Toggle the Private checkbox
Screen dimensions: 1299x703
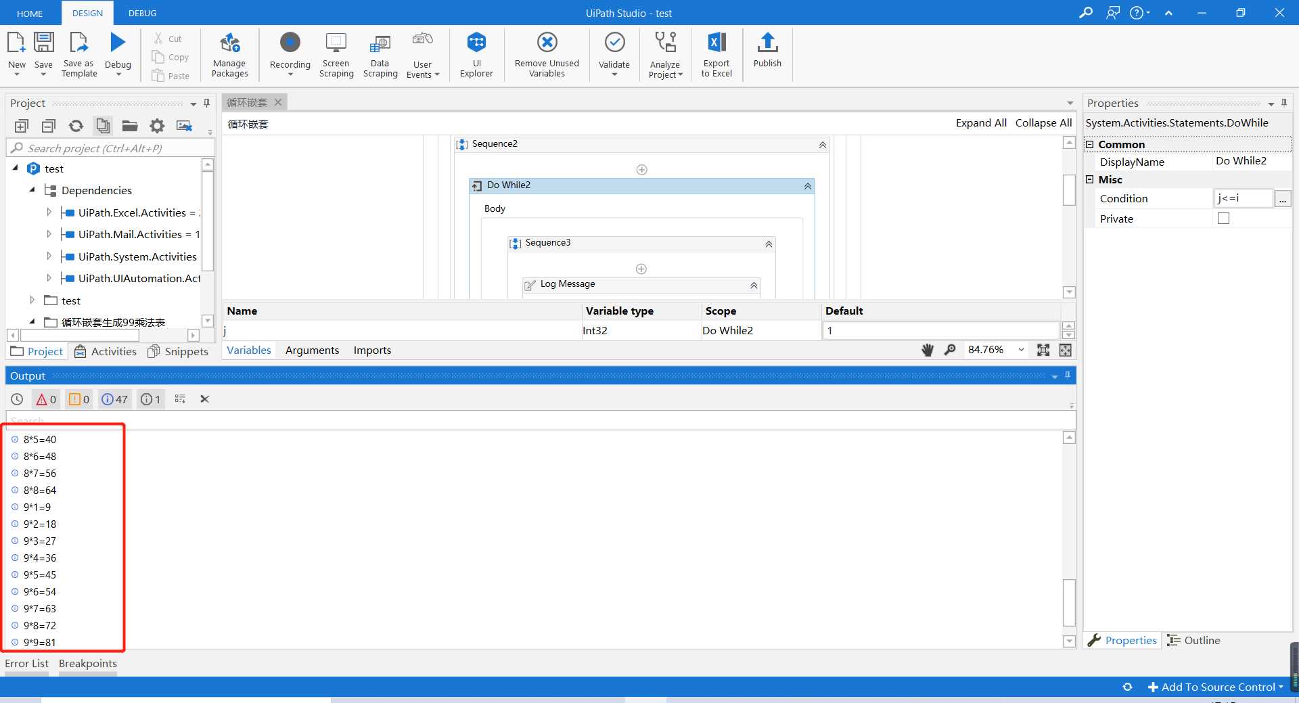point(1223,219)
